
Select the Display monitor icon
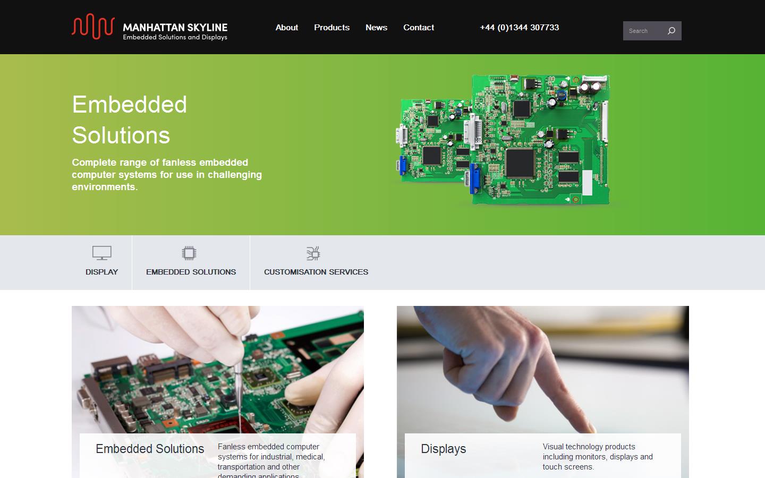(101, 253)
